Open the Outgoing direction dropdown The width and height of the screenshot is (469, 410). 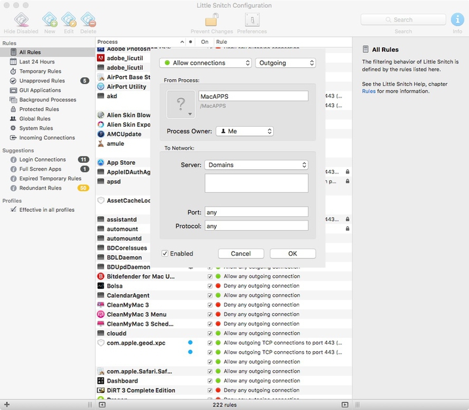(x=285, y=63)
